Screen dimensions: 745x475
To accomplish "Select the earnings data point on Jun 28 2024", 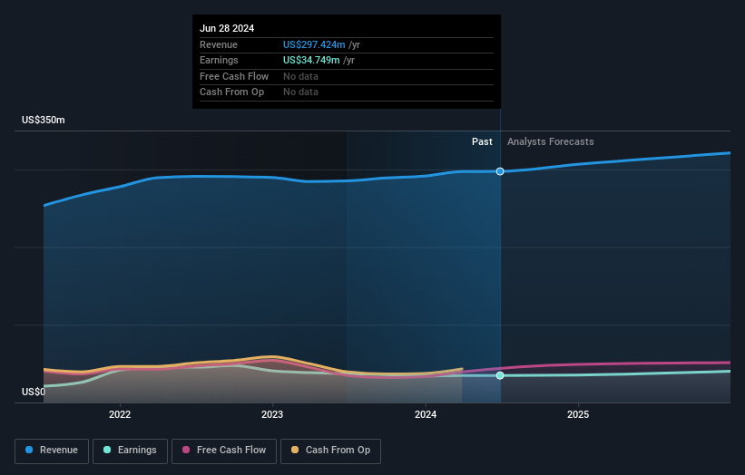I will coord(500,375).
